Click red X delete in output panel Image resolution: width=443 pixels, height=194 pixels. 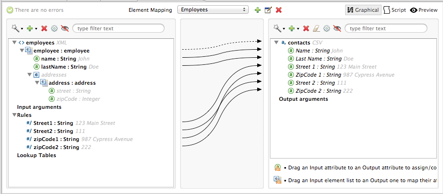306,28
